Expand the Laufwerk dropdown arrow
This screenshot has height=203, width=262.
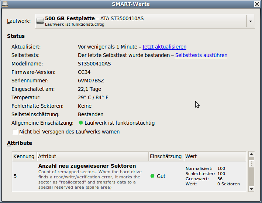coord(251,21)
